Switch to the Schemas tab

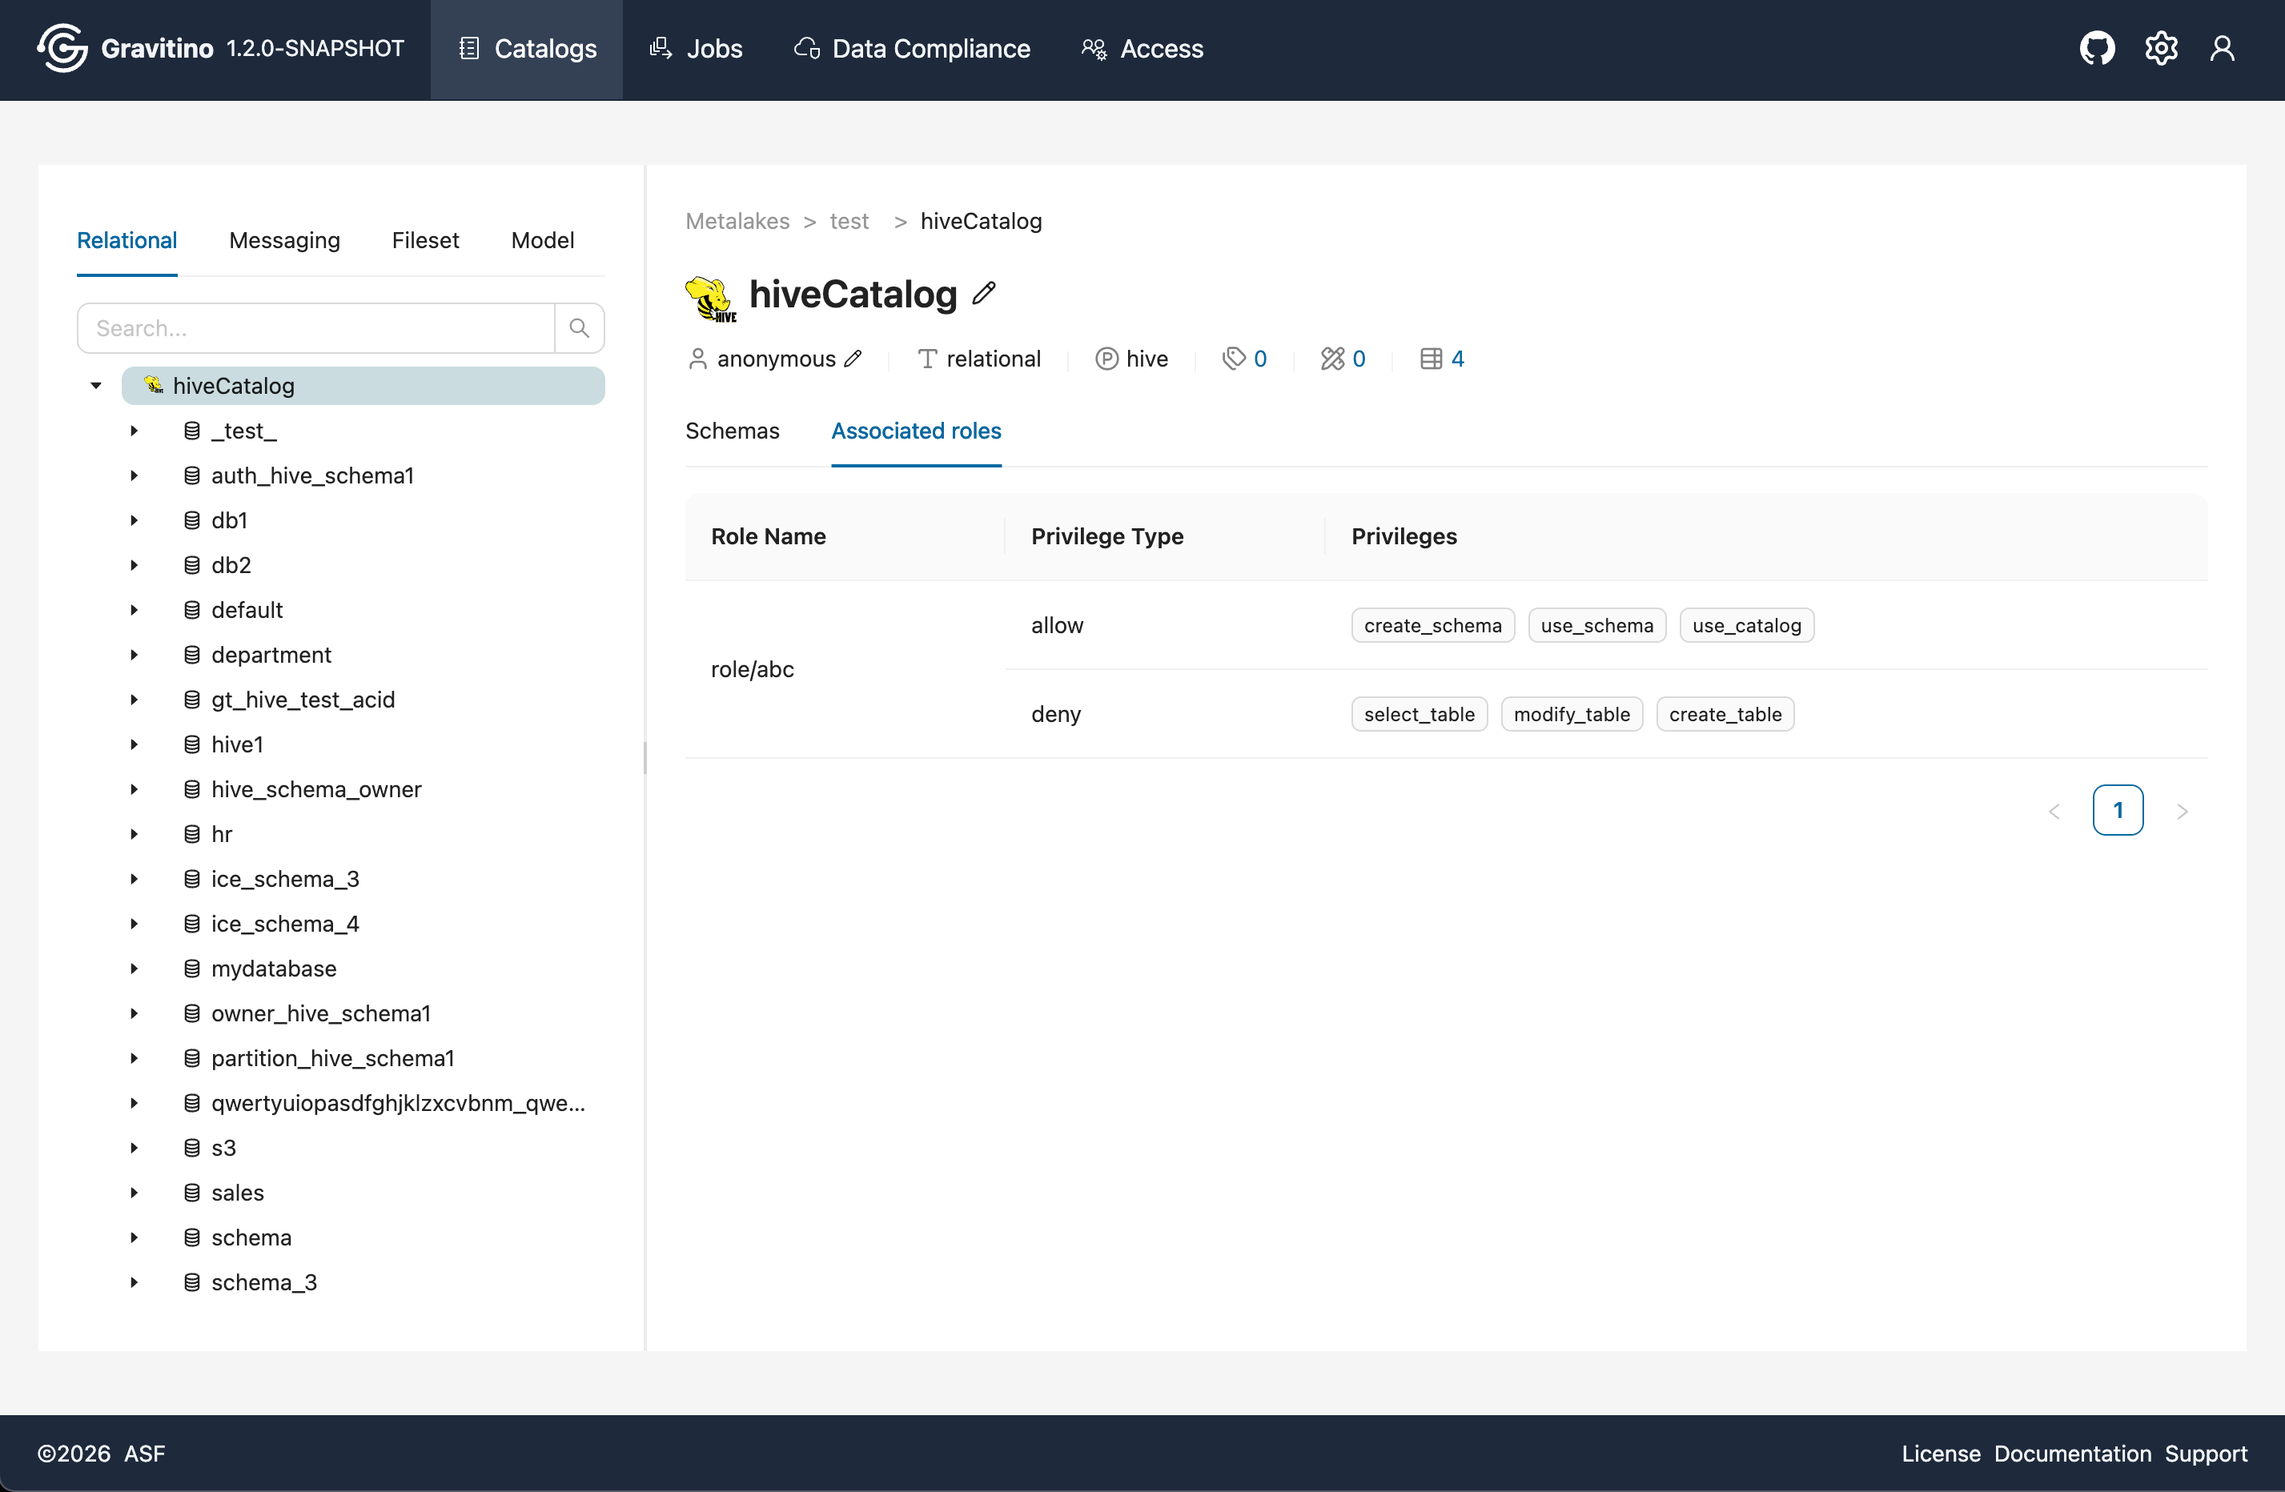[732, 431]
